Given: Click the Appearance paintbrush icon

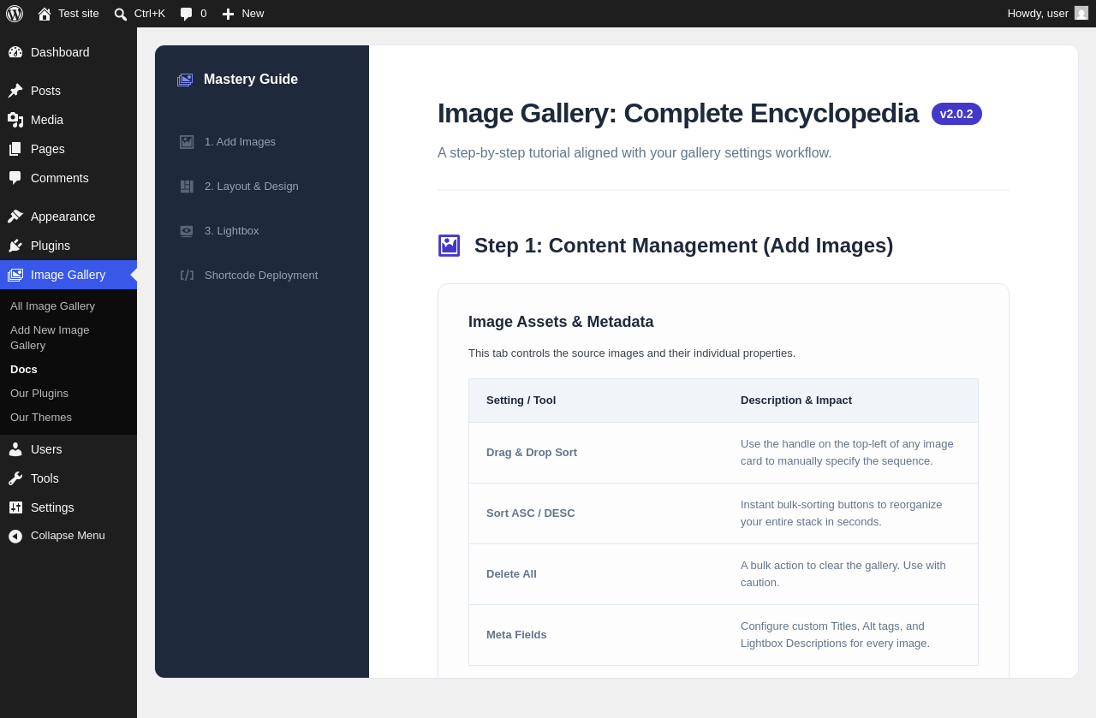Looking at the screenshot, I should [15, 217].
